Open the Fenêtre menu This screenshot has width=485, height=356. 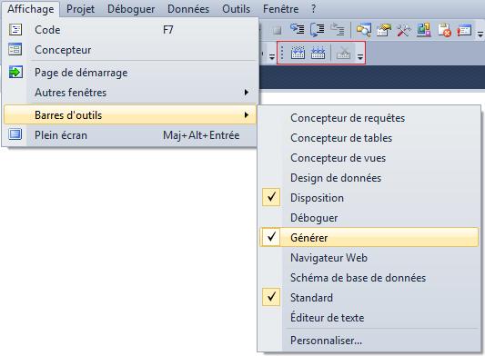point(281,9)
